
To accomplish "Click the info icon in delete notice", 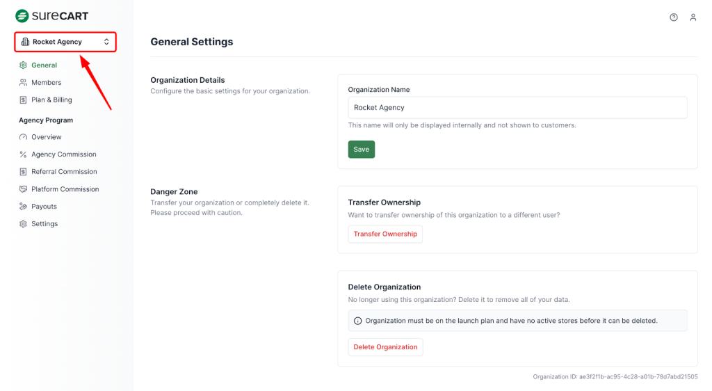I will click(x=358, y=321).
